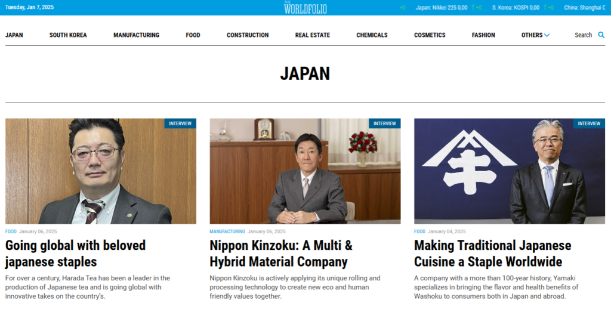Select Cosmetics in the navigation bar
This screenshot has width=611, height=309.
click(x=430, y=35)
